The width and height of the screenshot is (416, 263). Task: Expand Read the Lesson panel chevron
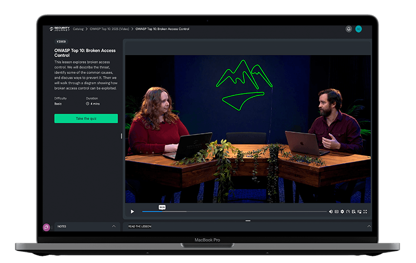(x=369, y=226)
